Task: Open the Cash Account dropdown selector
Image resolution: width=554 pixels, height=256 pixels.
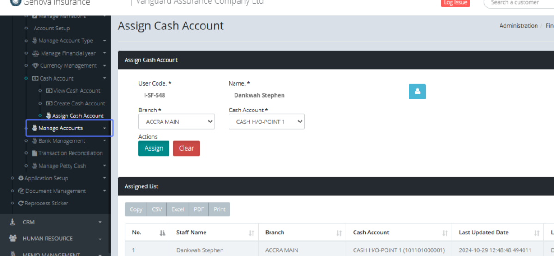Action: tap(266, 122)
